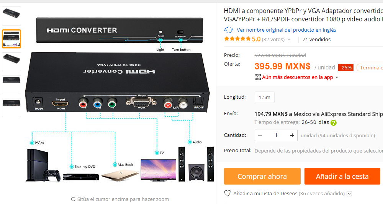Click the heart wishlist icon
Image resolution: width=383 pixels, height=204 pixels.
pyautogui.click(x=228, y=193)
